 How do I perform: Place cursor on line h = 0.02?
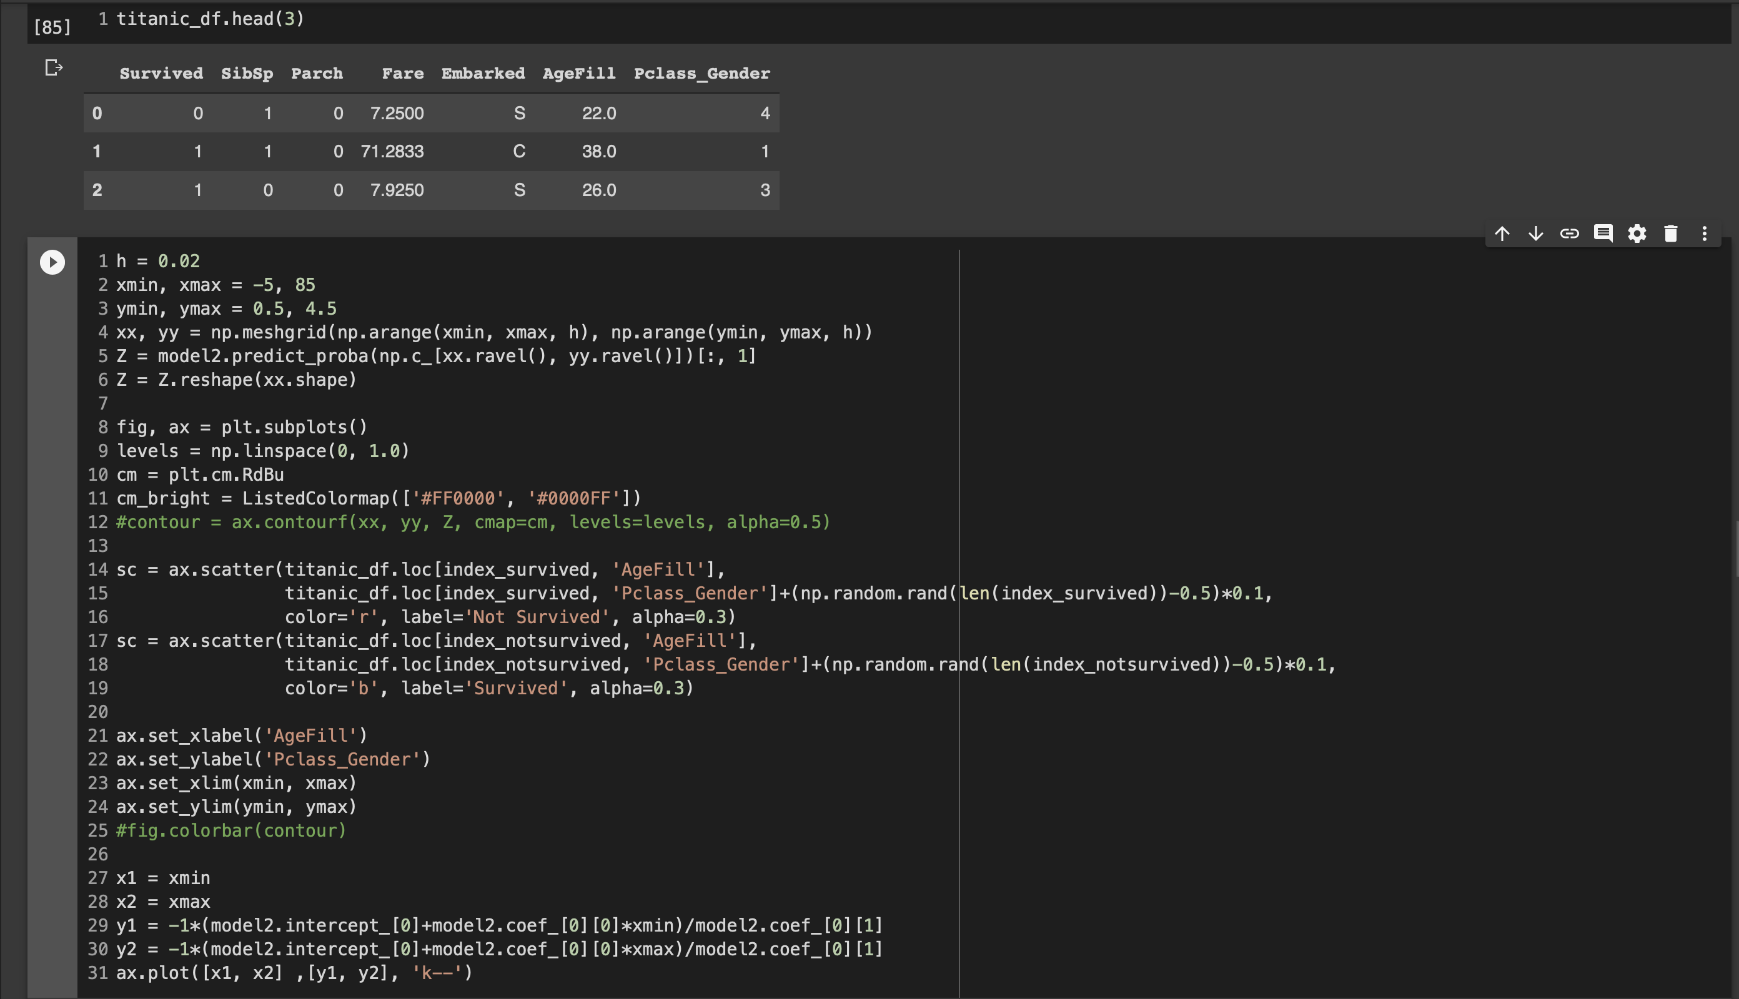158,262
